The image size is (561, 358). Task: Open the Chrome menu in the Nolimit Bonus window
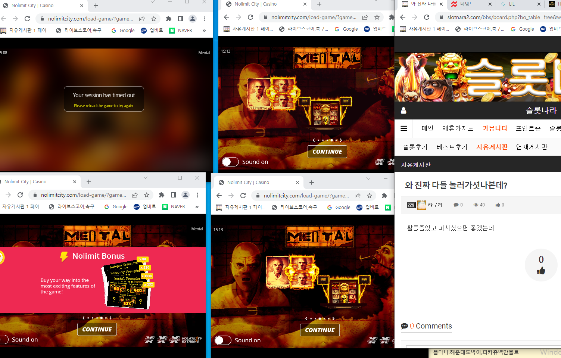coord(198,195)
